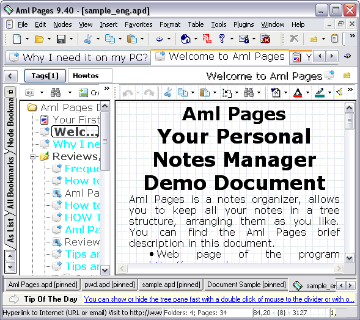Click the All Bookmarks vertical side tab
The width and height of the screenshot is (360, 320).
(x=10, y=183)
